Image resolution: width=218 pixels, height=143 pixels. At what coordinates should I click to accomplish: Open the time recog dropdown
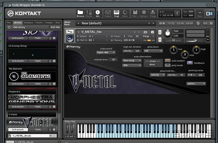pos(132,61)
